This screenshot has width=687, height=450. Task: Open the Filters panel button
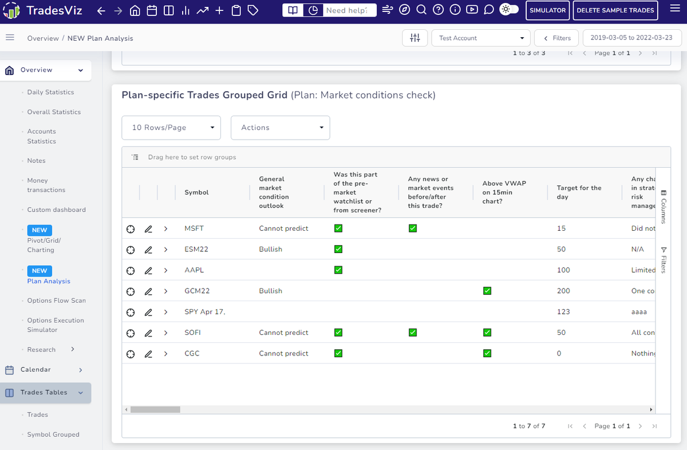coord(556,38)
